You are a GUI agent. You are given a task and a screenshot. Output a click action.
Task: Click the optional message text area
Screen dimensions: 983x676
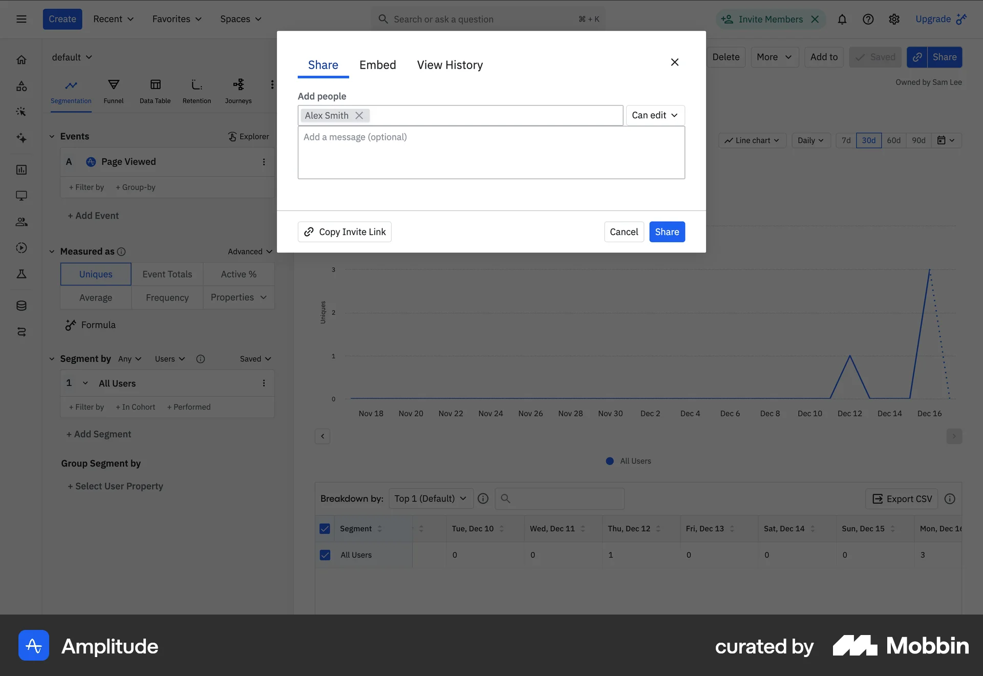click(x=491, y=153)
